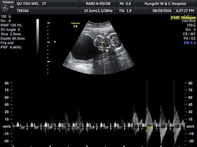
Task: Click the WMF 120 Hz parameter
Action: pyautogui.click(x=12, y=25)
